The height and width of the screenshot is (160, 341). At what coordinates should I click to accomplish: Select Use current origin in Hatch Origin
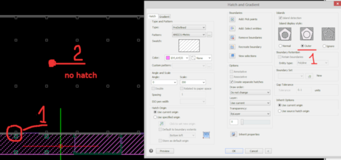[155, 112]
